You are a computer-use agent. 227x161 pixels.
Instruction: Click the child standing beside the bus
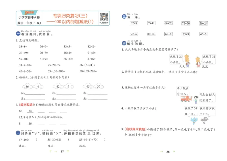196,100
